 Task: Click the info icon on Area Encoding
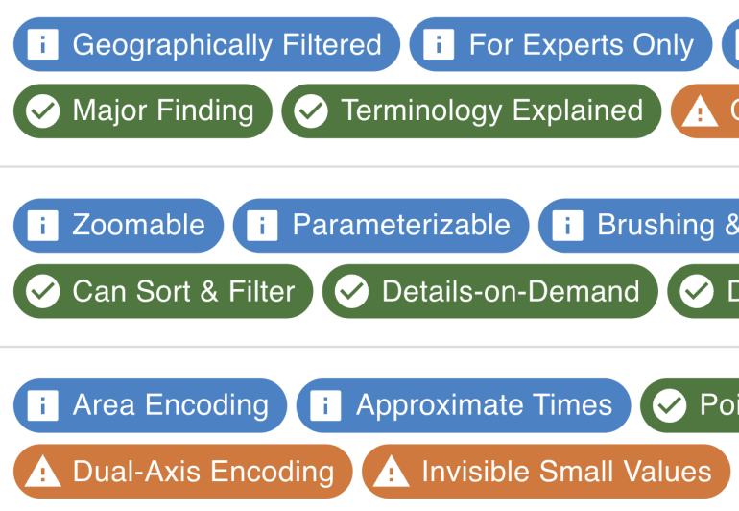pos(42,405)
